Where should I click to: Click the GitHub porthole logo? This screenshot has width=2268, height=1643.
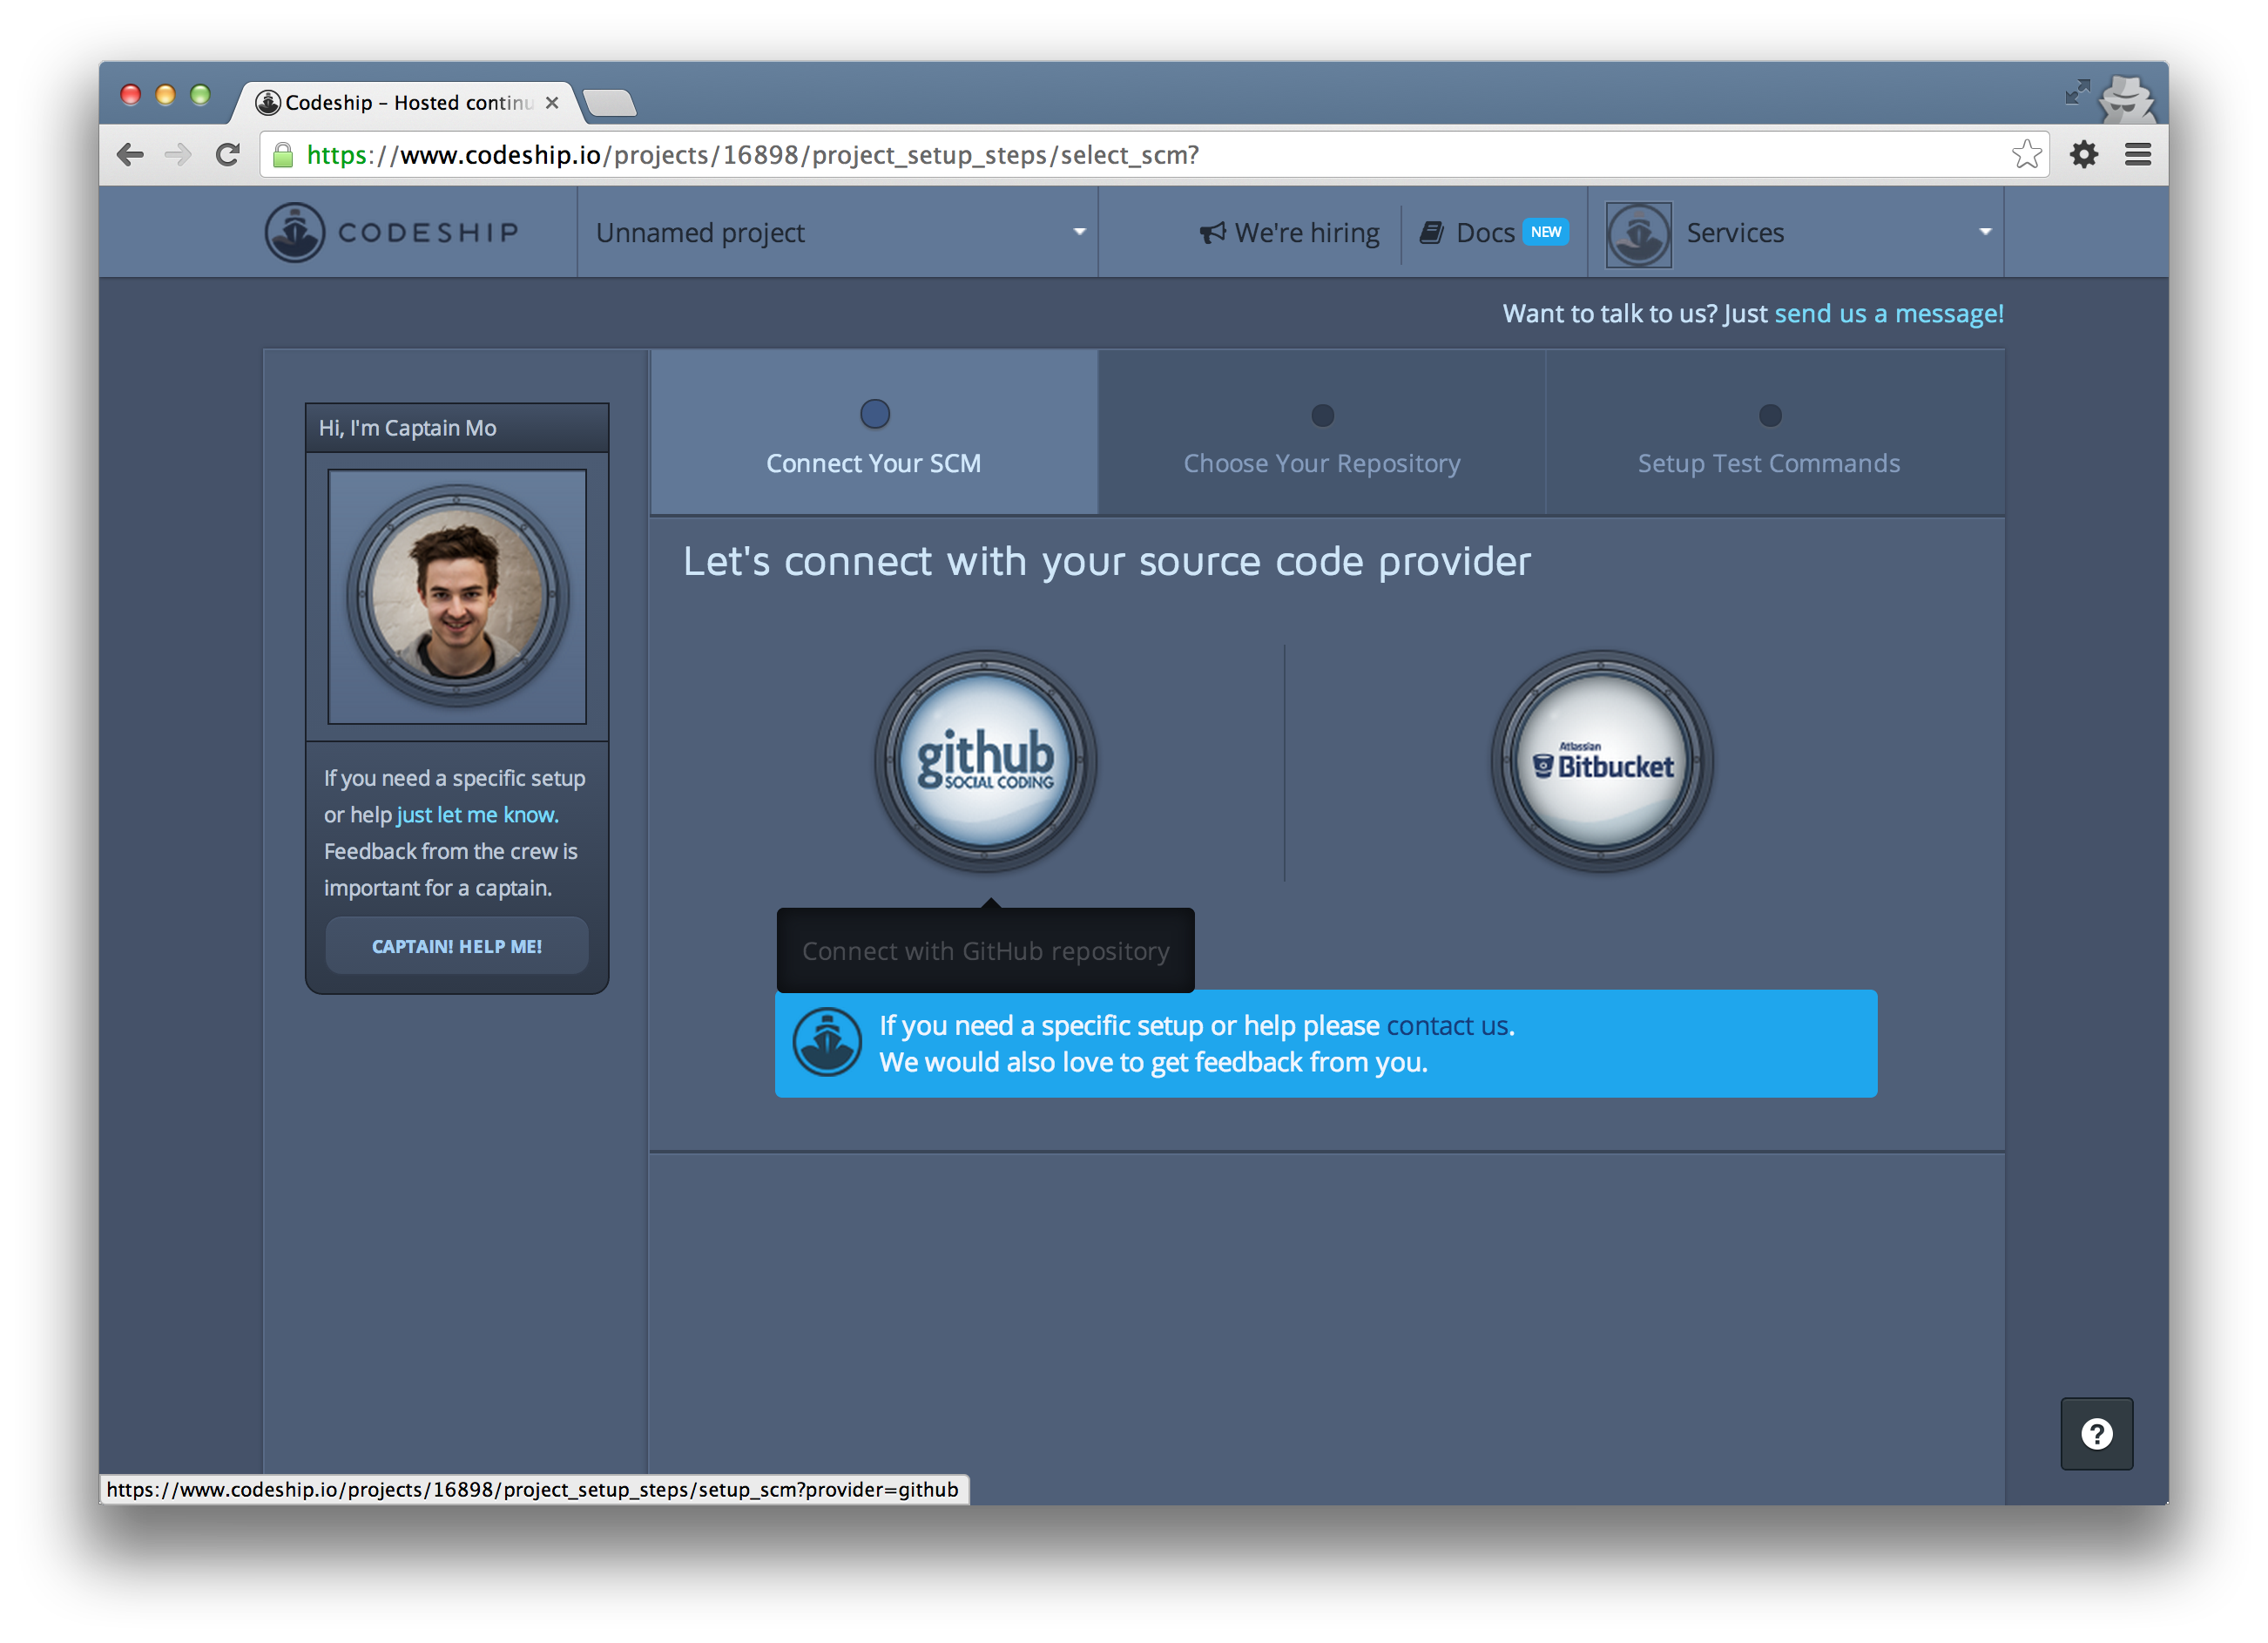[x=985, y=761]
